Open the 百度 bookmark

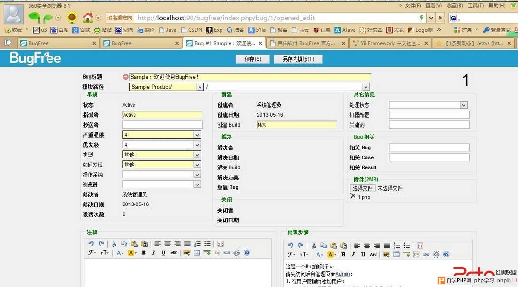pos(59,30)
